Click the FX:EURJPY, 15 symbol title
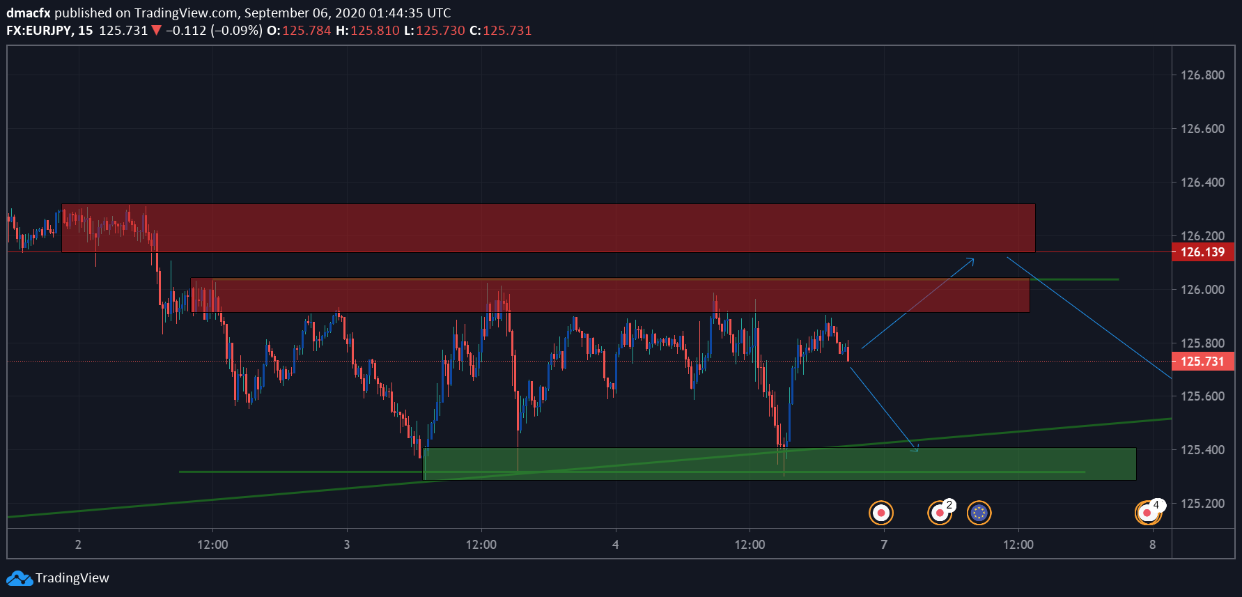 point(49,31)
